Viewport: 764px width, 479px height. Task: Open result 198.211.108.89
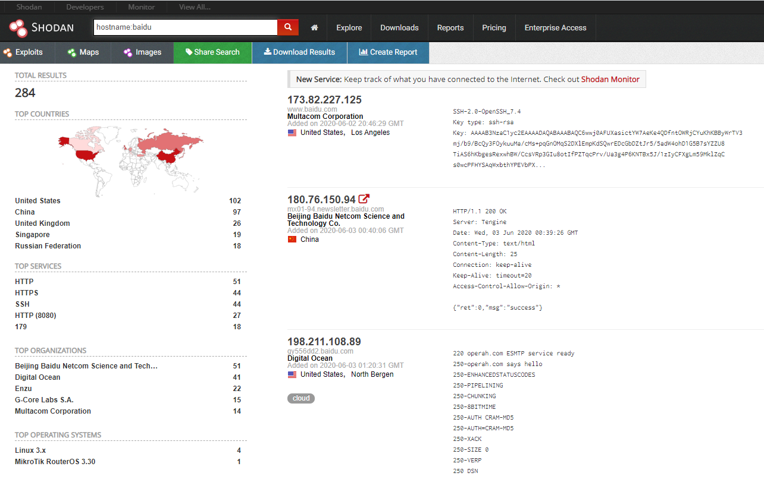coord(324,342)
